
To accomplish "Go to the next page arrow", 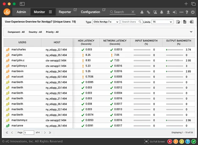I will (45, 133).
